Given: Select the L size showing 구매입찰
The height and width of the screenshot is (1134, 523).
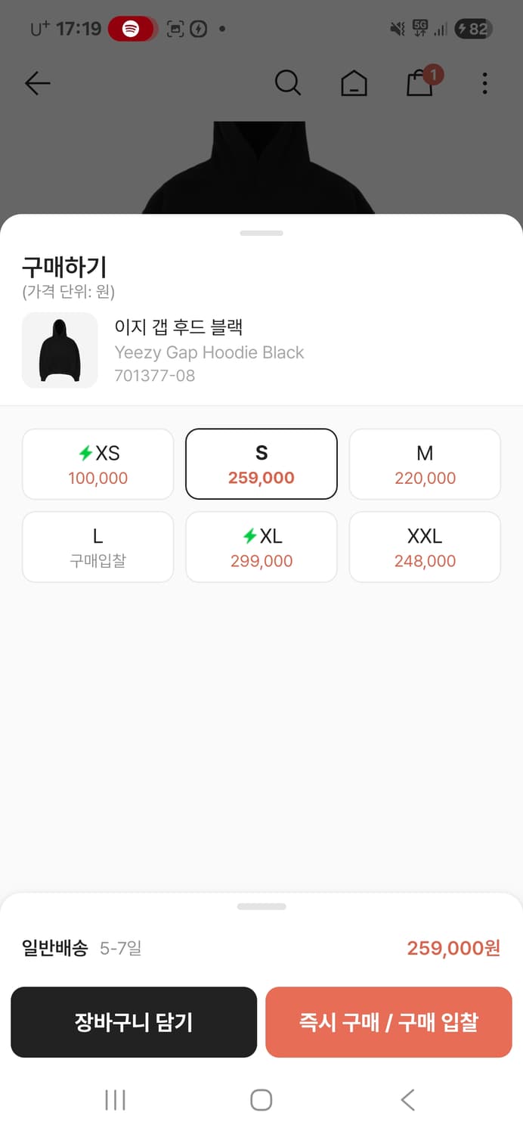Looking at the screenshot, I should pyautogui.click(x=97, y=547).
